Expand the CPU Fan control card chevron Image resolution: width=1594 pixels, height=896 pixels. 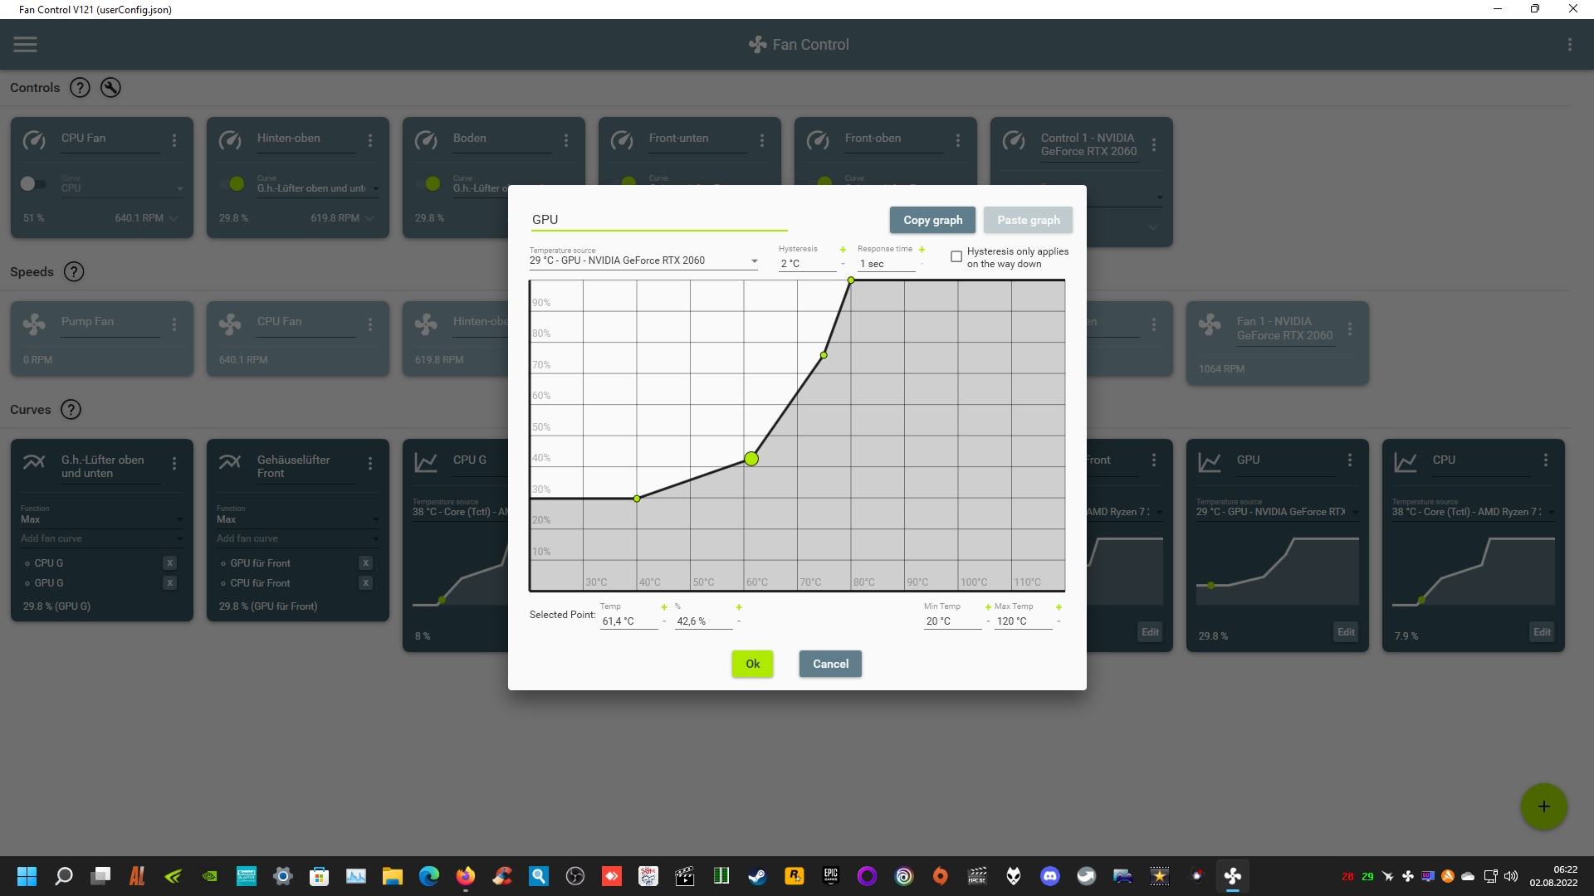pos(174,218)
